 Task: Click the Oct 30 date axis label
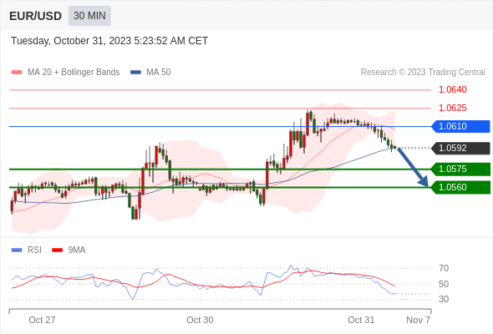pyautogui.click(x=200, y=320)
